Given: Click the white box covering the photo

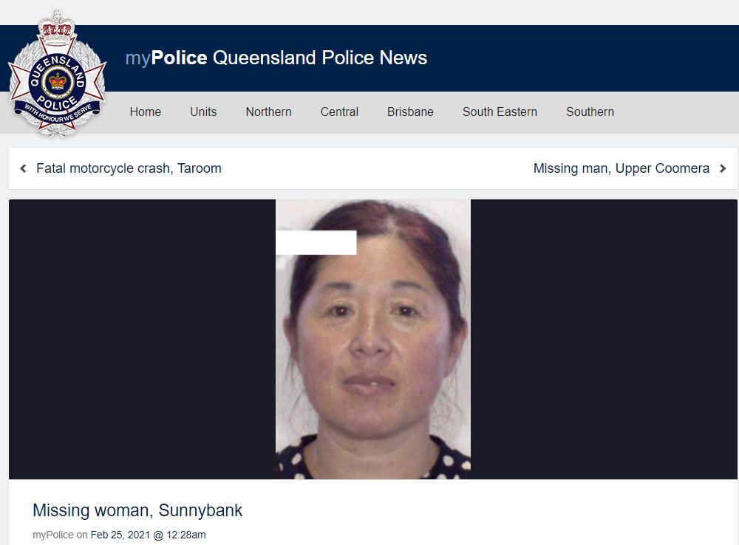Looking at the screenshot, I should [x=316, y=242].
